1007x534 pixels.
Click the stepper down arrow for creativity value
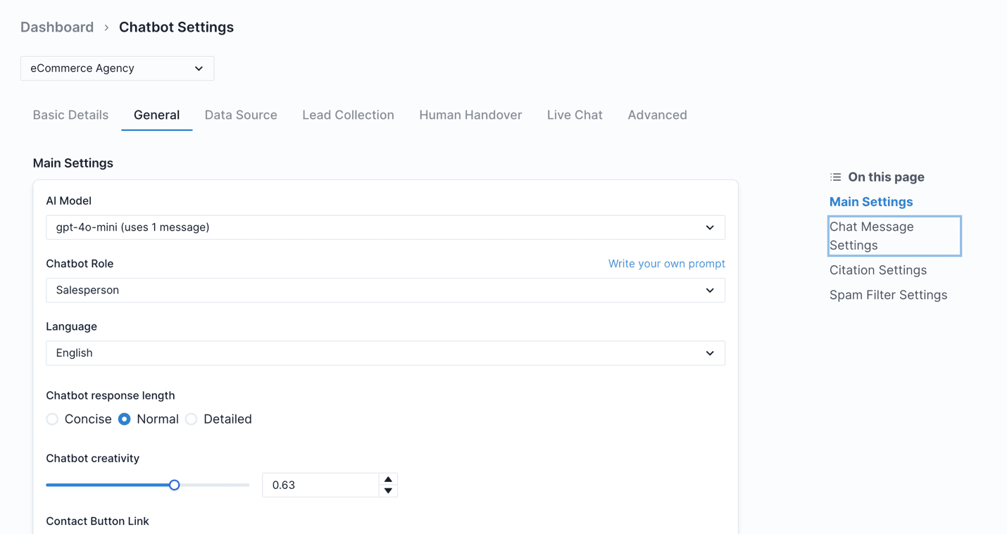(x=388, y=490)
